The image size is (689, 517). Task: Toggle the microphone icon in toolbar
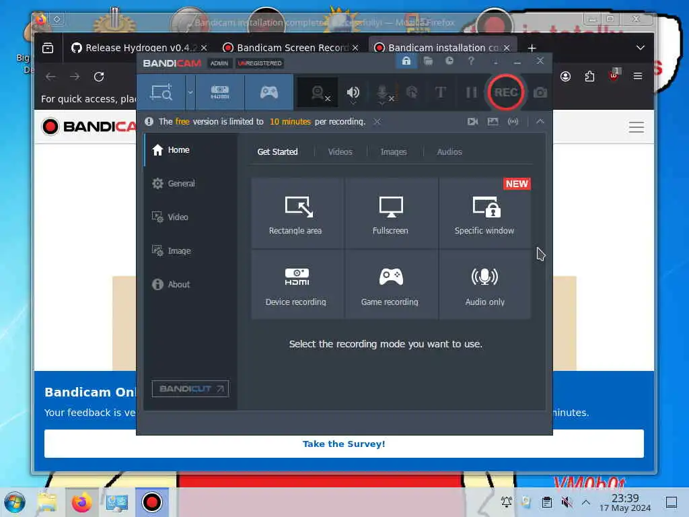383,93
